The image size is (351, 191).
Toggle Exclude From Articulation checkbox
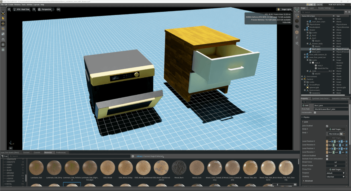point(327,159)
